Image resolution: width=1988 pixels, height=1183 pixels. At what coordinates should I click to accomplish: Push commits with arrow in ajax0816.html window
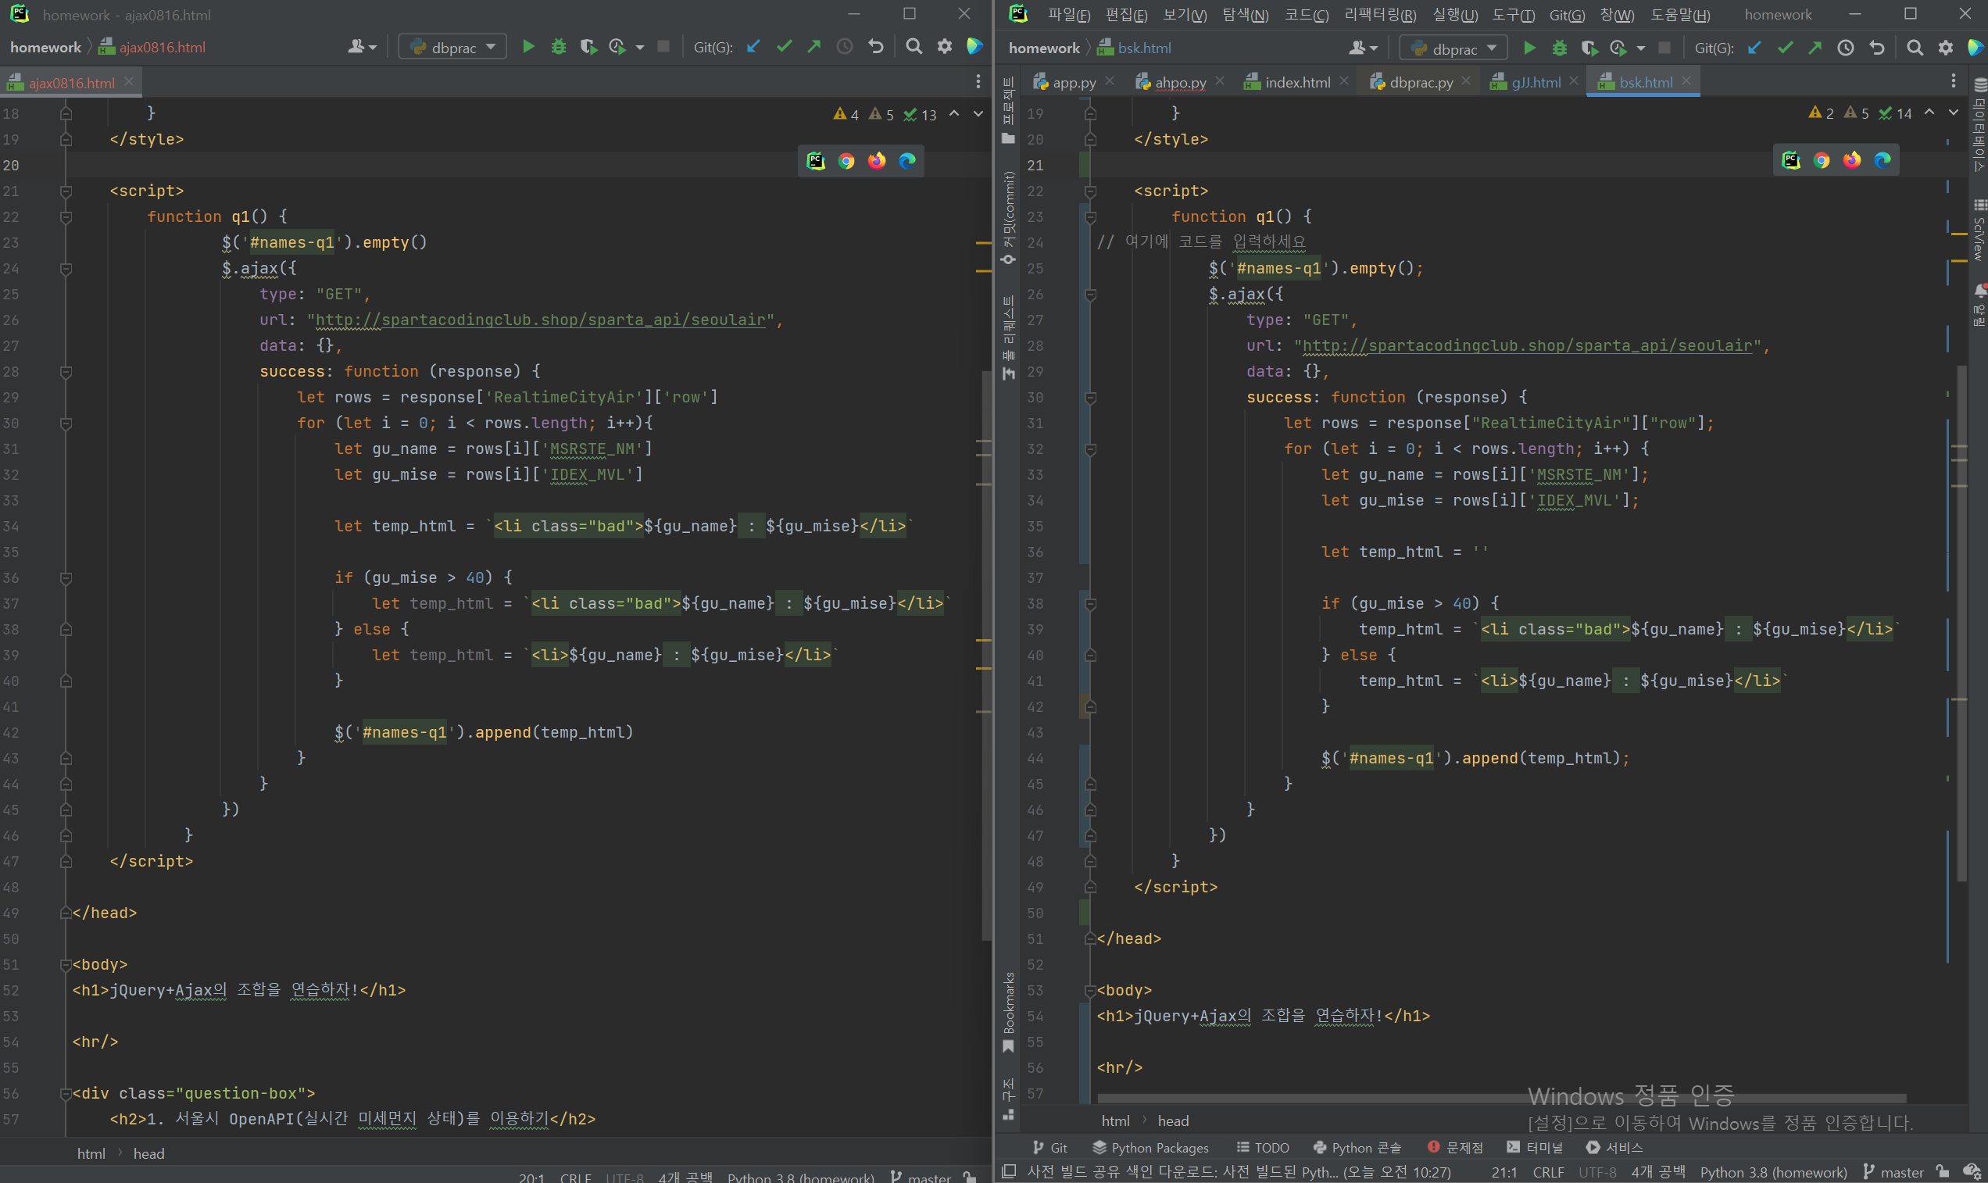(x=813, y=47)
